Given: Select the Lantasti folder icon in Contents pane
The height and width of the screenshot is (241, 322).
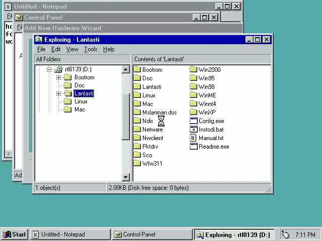Looking at the screenshot, I should click(137, 87).
